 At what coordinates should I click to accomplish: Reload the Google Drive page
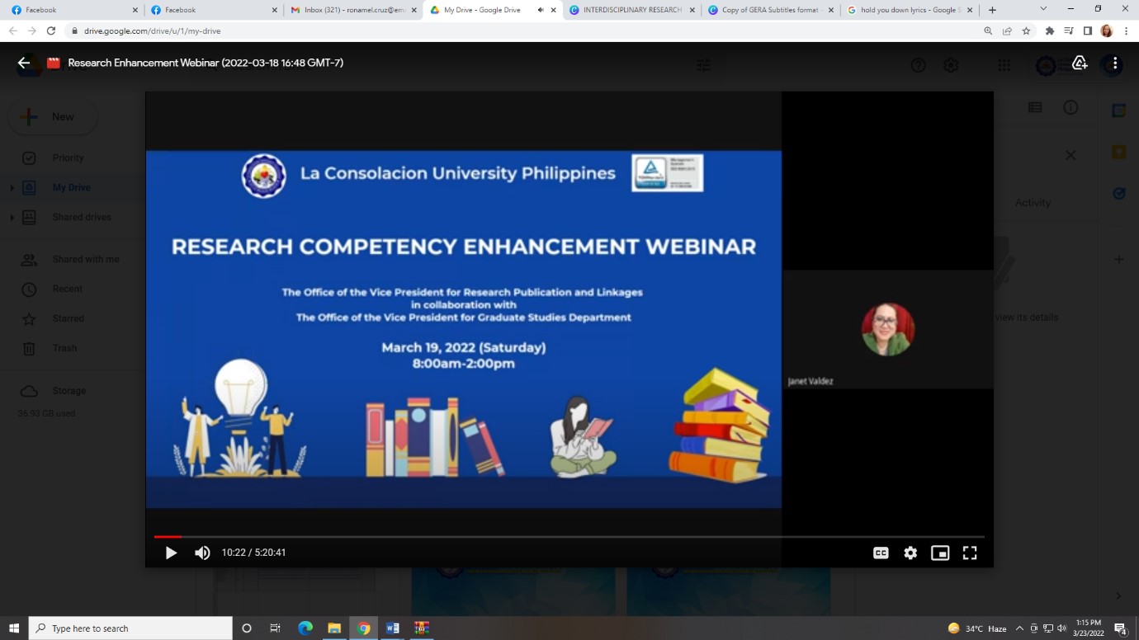click(x=51, y=31)
